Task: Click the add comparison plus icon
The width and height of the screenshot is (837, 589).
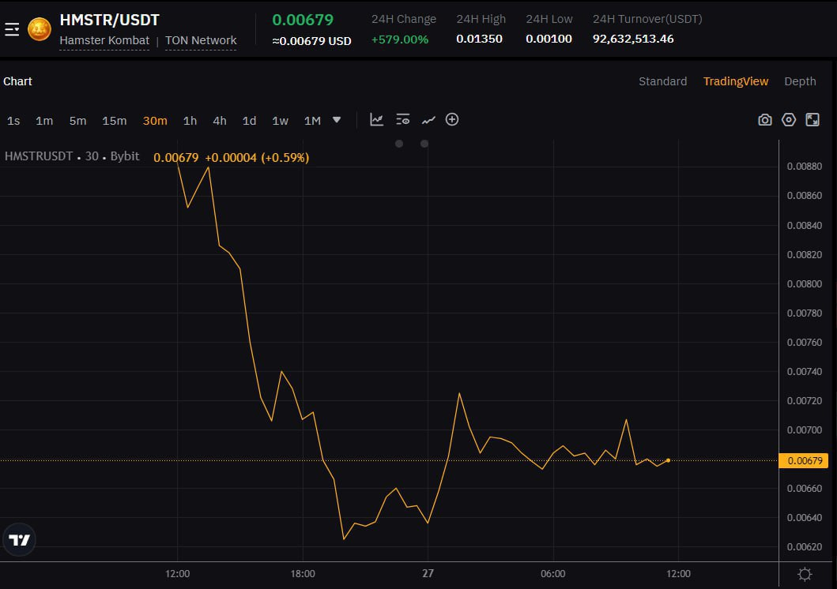Action: 452,120
